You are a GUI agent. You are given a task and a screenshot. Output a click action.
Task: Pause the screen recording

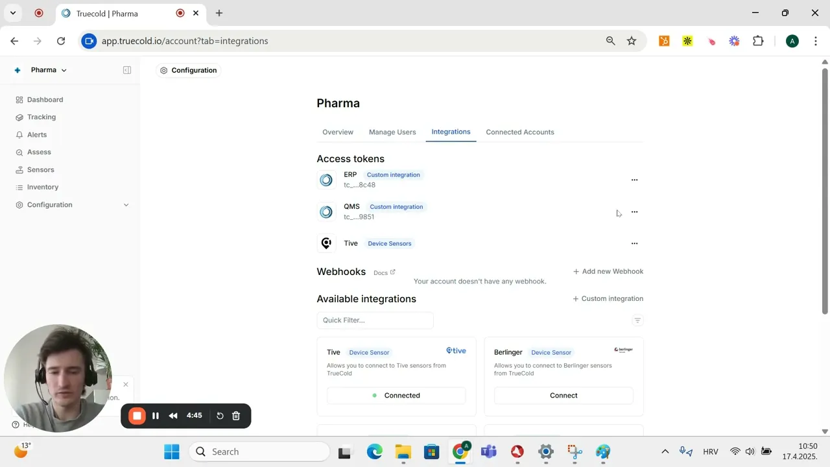(156, 416)
